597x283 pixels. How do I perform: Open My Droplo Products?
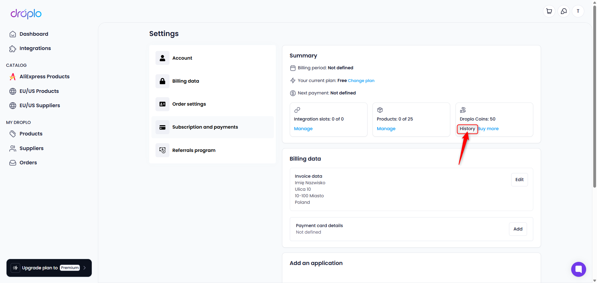[x=31, y=134]
